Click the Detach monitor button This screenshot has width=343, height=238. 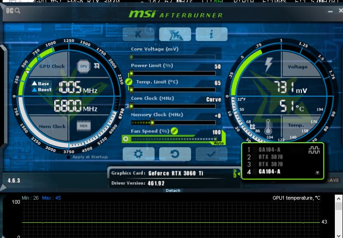pyautogui.click(x=173, y=191)
